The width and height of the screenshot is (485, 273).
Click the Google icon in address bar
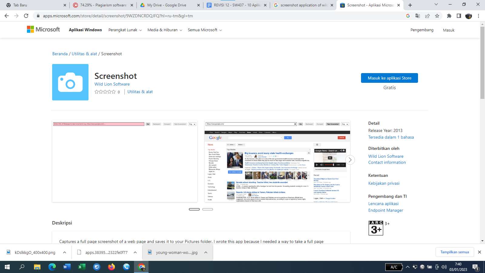(408, 16)
